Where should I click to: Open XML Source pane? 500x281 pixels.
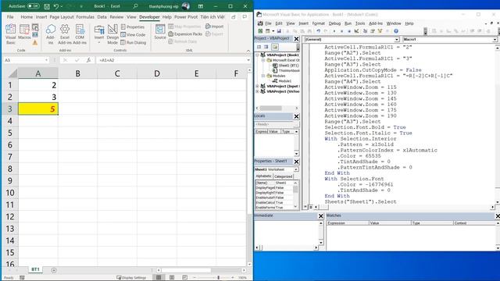tap(160, 32)
